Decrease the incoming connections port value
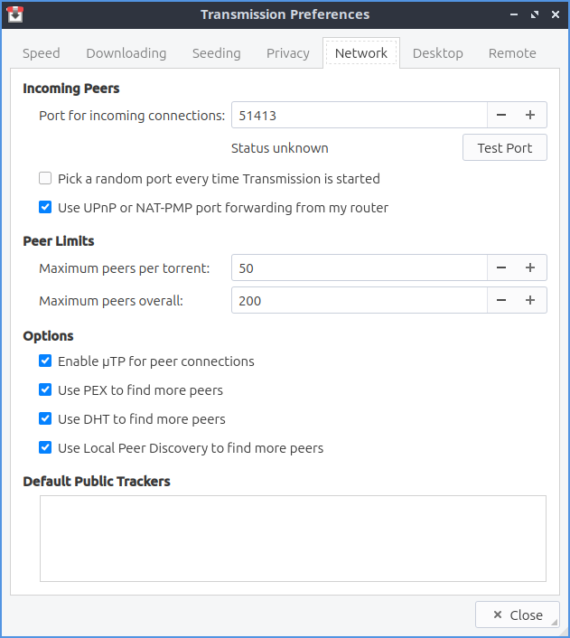This screenshot has width=570, height=638. click(x=501, y=115)
